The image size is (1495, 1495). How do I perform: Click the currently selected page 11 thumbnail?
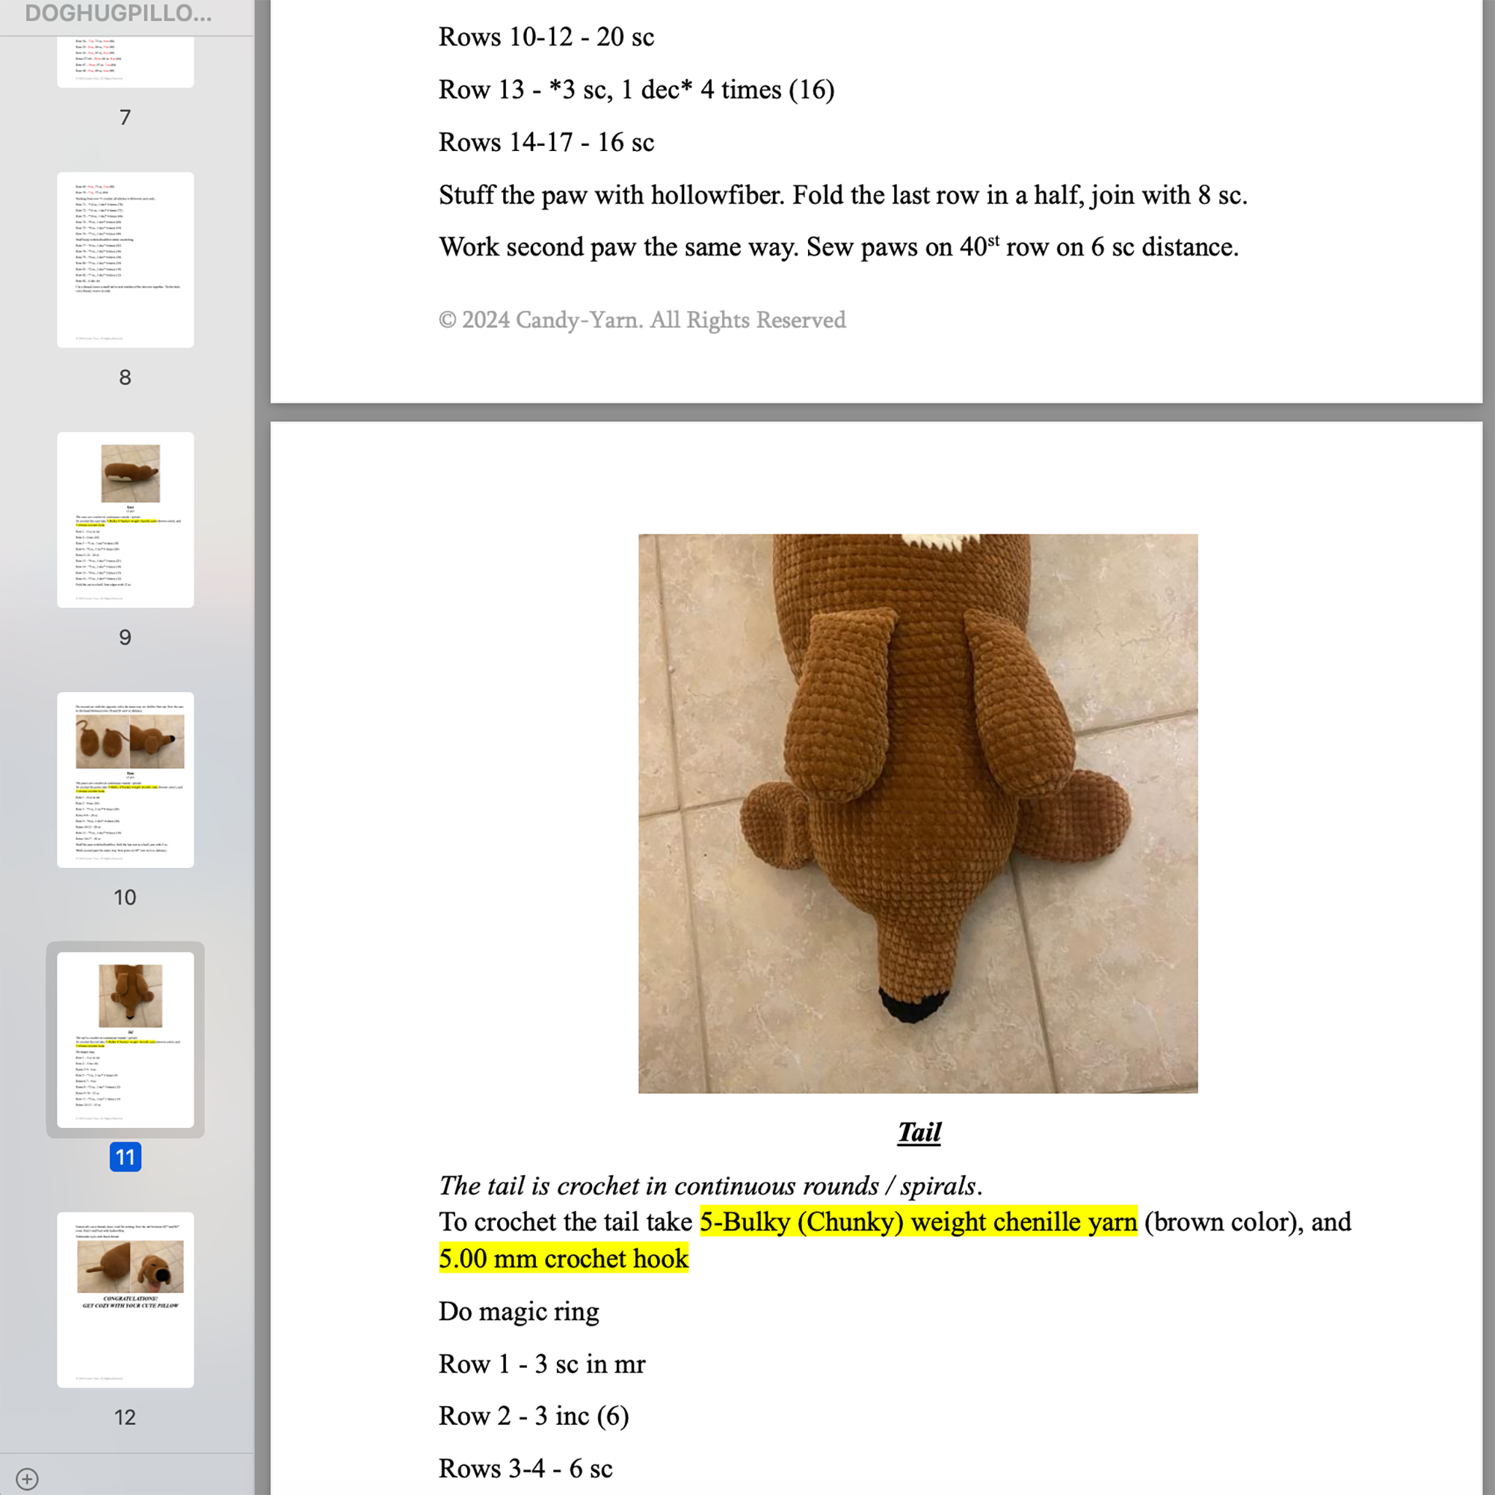[125, 1041]
